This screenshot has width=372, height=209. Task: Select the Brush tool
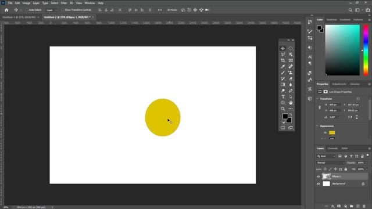tap(283, 73)
